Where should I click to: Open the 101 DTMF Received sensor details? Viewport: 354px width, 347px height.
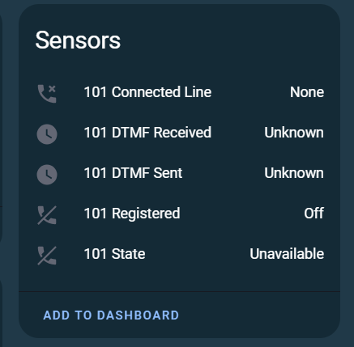click(147, 133)
